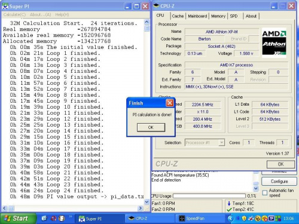Switch to Super PI from the taskbar
The width and height of the screenshot is (299, 224).
pos(99,219)
